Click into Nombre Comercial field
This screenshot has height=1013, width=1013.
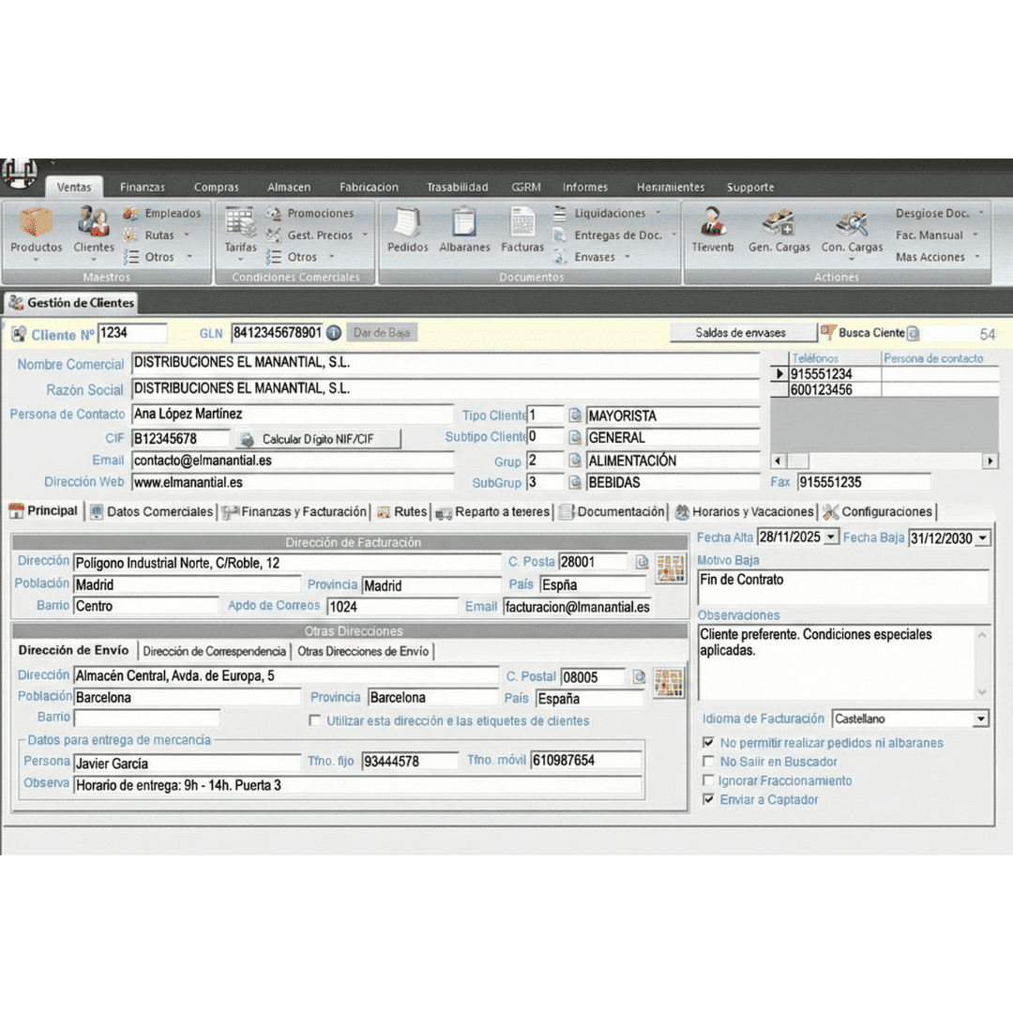click(x=446, y=362)
